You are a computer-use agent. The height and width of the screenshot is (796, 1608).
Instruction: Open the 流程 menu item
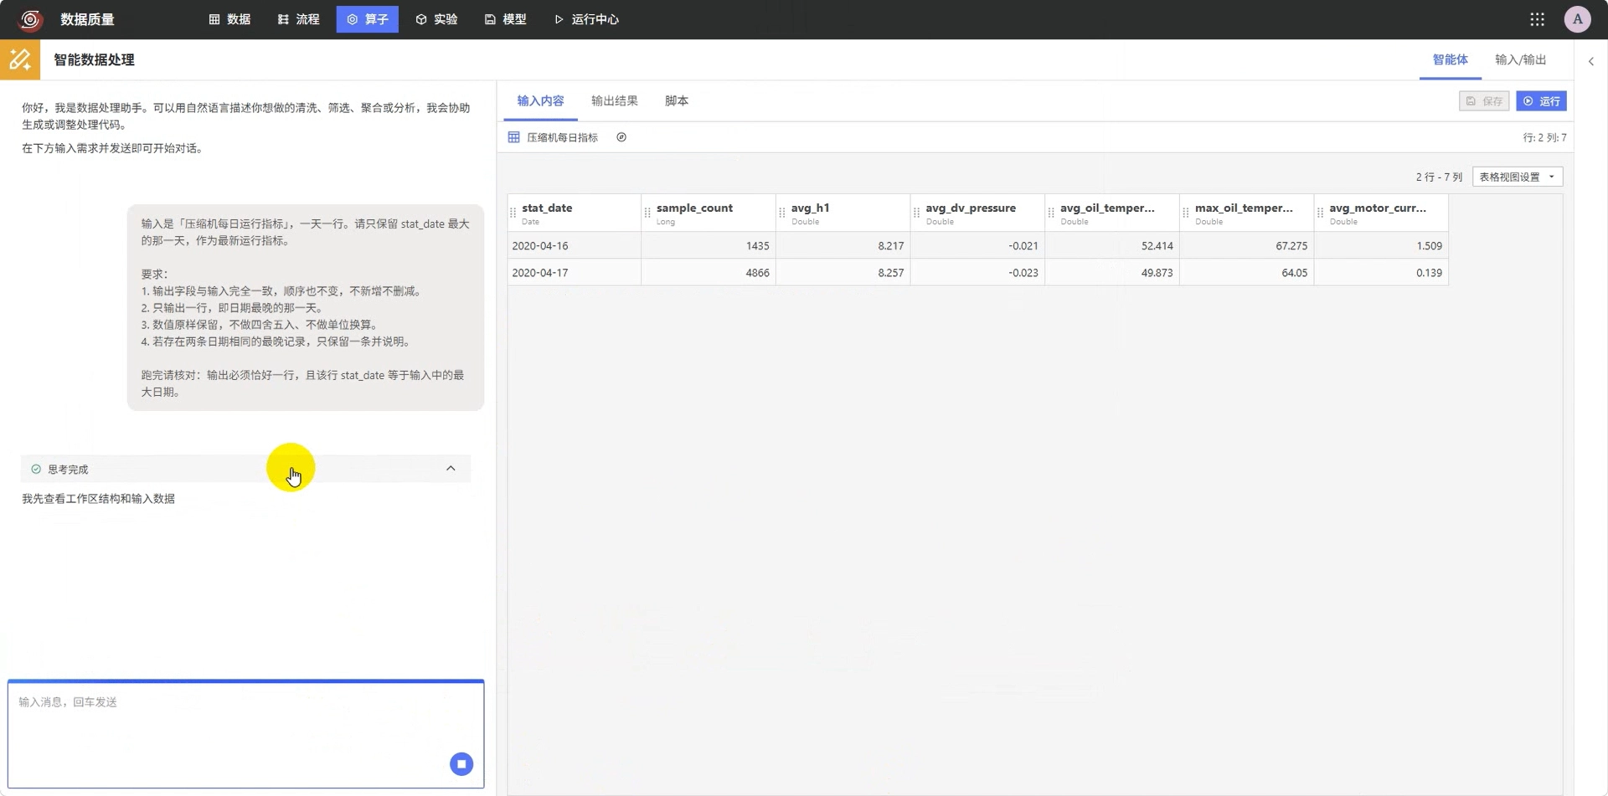tap(298, 19)
